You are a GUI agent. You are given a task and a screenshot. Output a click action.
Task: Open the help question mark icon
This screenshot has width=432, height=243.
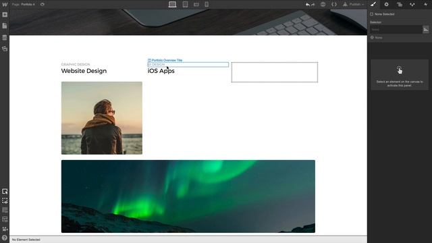(x=5, y=238)
